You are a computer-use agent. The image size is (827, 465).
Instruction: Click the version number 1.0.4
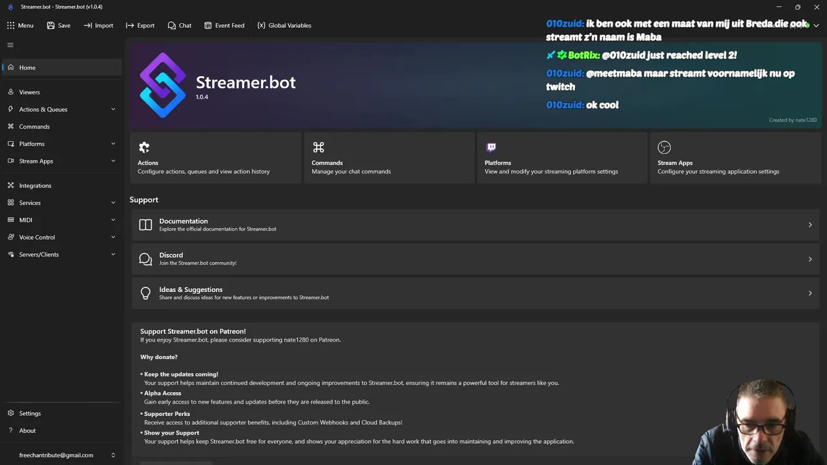[202, 97]
